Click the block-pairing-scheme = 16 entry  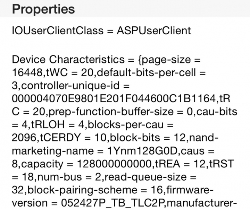(95, 190)
